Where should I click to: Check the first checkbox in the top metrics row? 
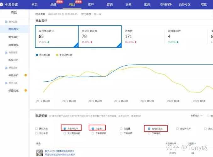[x=36, y=128]
